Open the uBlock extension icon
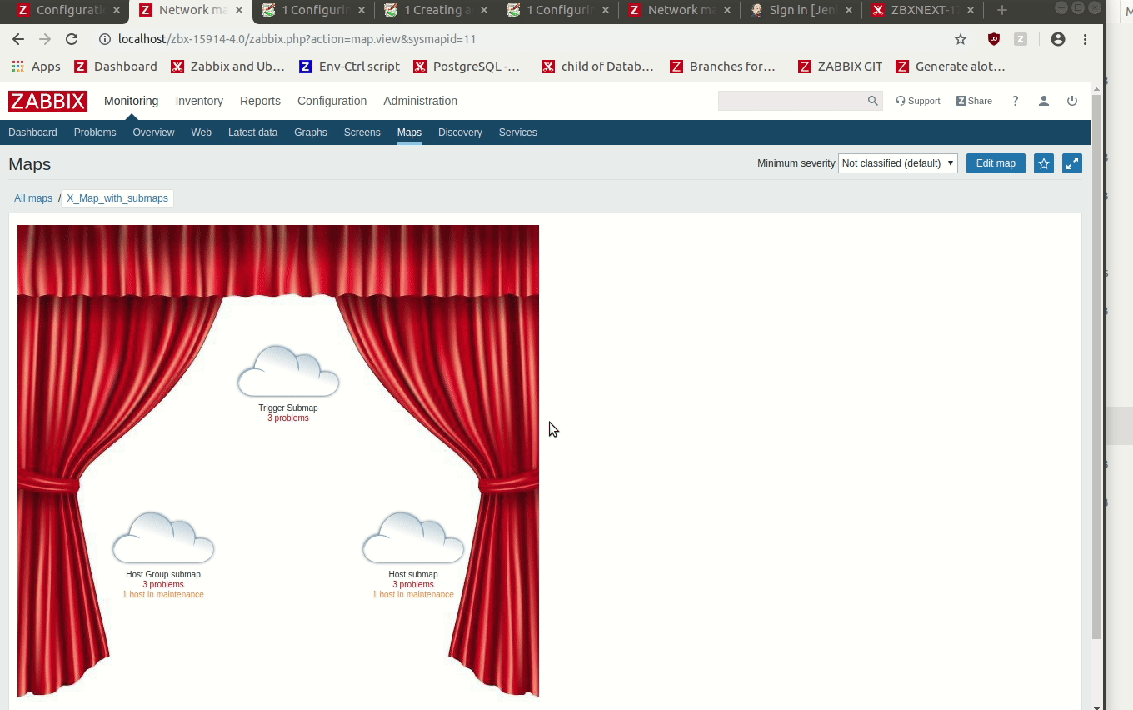 [994, 39]
